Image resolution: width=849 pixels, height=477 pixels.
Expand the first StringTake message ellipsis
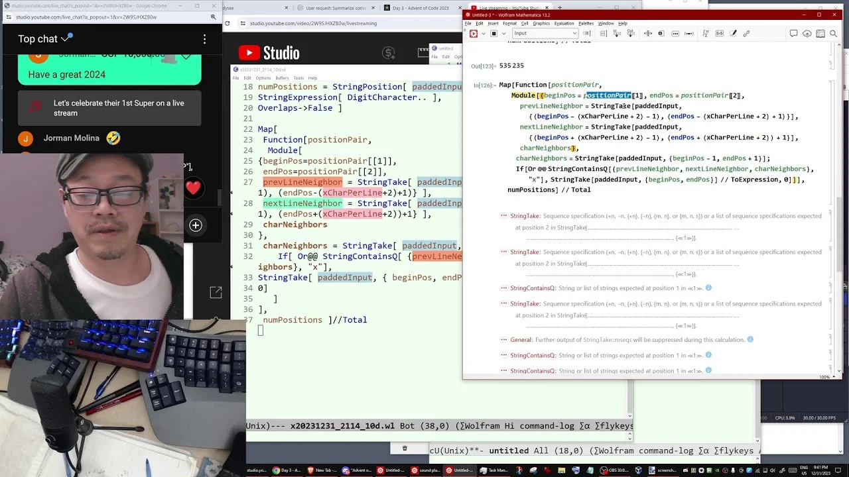pyautogui.click(x=503, y=215)
